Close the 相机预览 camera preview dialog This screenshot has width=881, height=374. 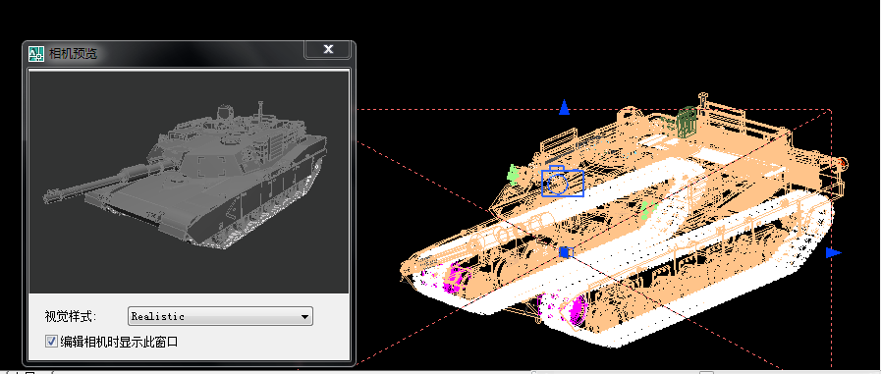(x=328, y=49)
